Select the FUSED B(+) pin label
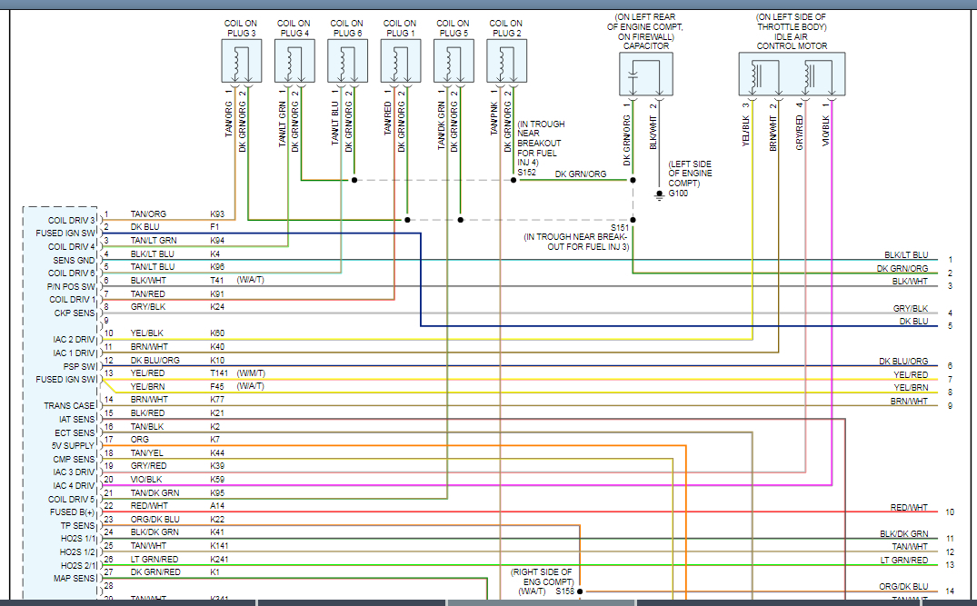This screenshot has height=606, width=977. 73,512
